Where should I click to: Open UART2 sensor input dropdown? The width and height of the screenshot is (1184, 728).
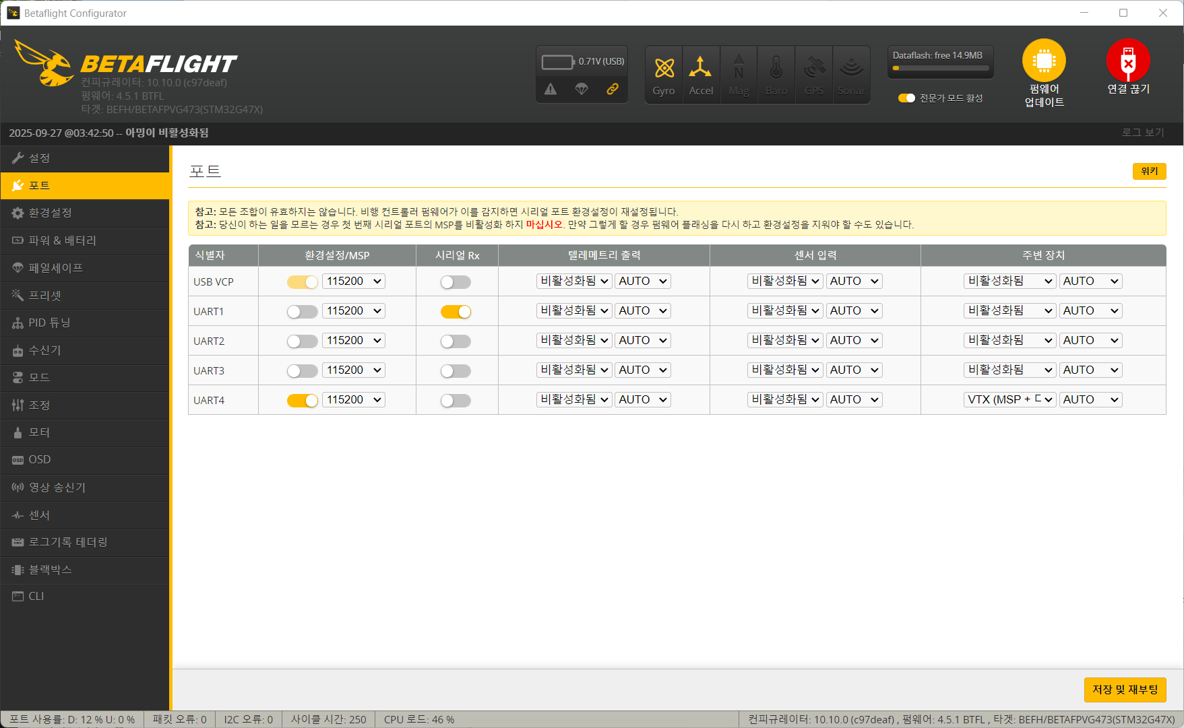tap(785, 340)
